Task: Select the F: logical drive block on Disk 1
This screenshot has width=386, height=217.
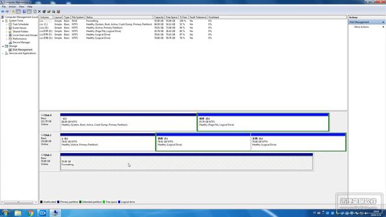Action: pyautogui.click(x=203, y=142)
